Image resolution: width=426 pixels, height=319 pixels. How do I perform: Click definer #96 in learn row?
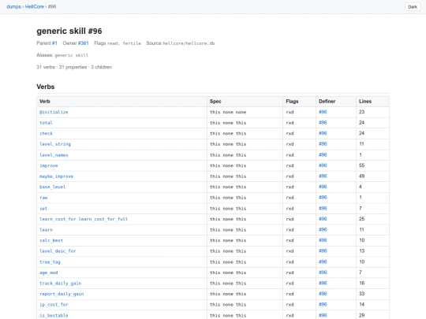pos(323,230)
